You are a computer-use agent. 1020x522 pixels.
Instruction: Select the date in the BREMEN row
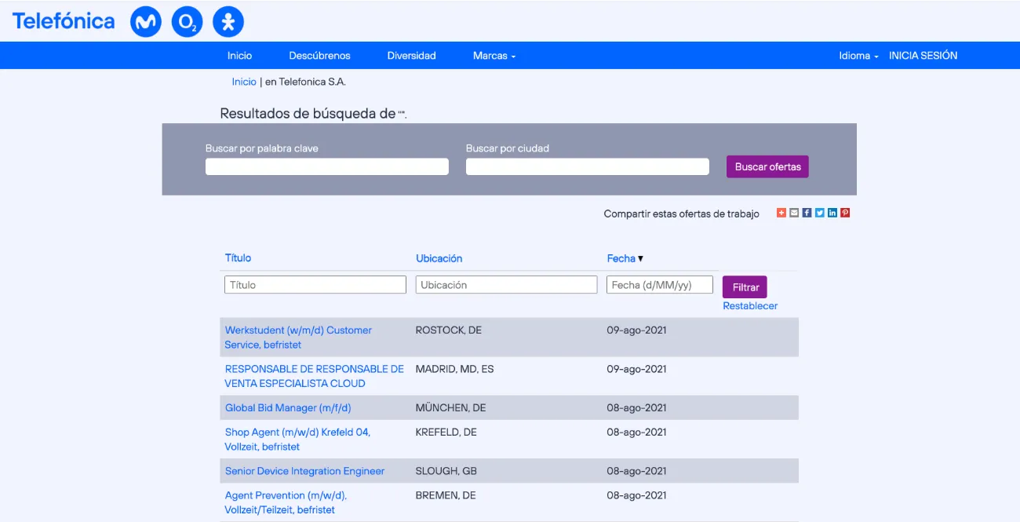636,495
